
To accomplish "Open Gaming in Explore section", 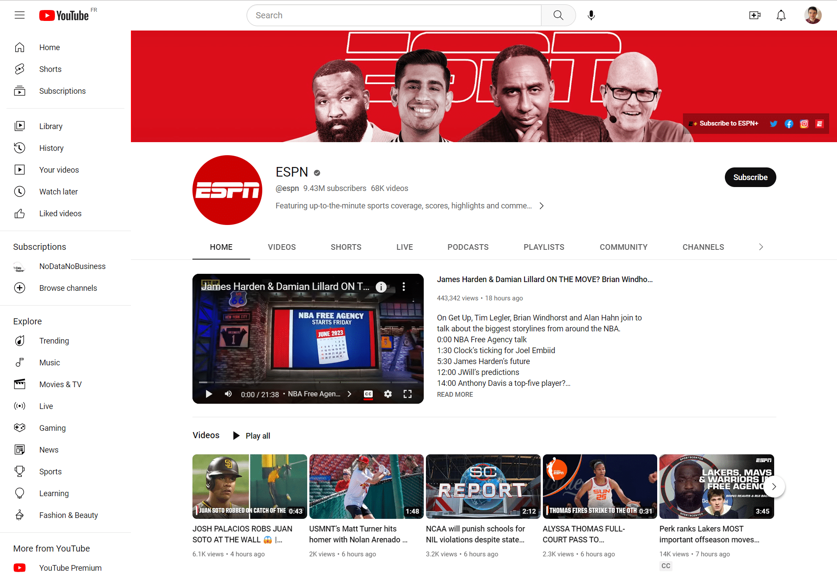I will 65,428.
